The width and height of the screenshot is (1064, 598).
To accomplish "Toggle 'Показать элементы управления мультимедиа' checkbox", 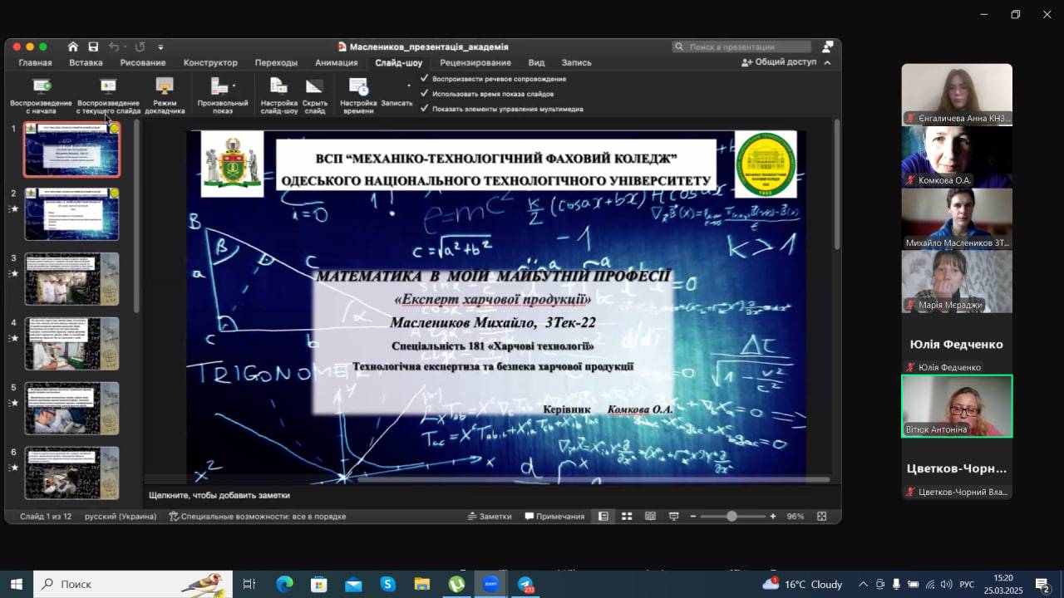I will click(425, 109).
